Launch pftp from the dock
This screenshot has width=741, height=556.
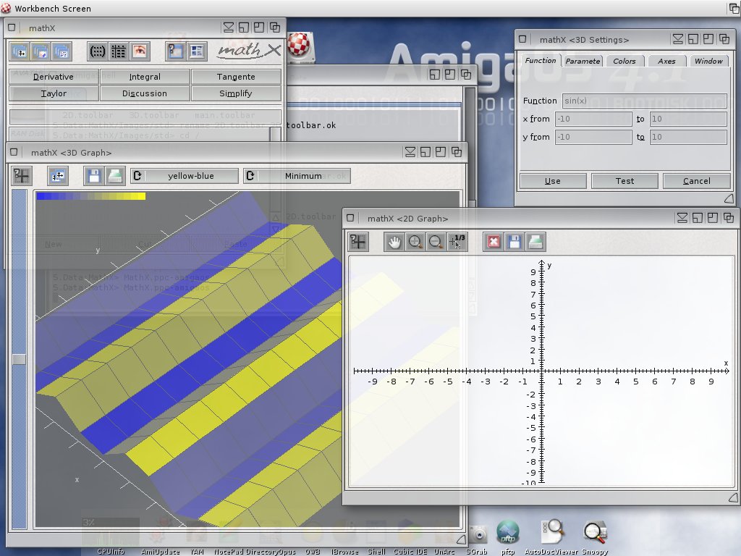click(x=508, y=532)
